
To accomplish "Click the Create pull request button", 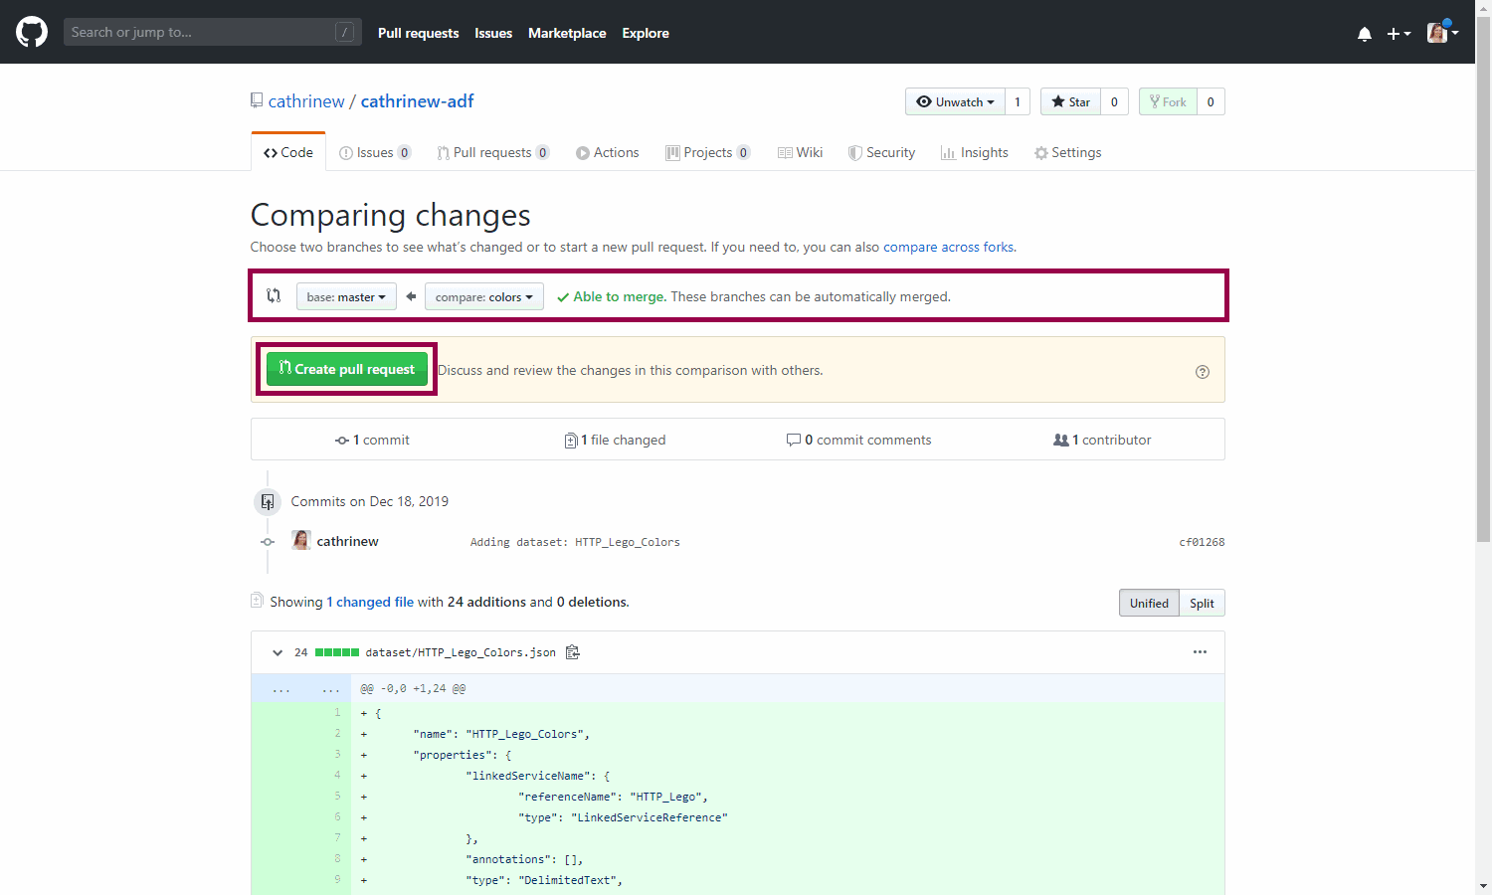I will click(347, 369).
